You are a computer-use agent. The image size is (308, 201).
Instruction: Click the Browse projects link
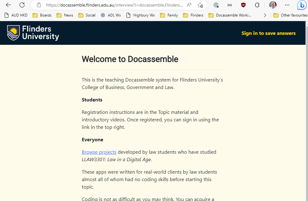(x=99, y=152)
